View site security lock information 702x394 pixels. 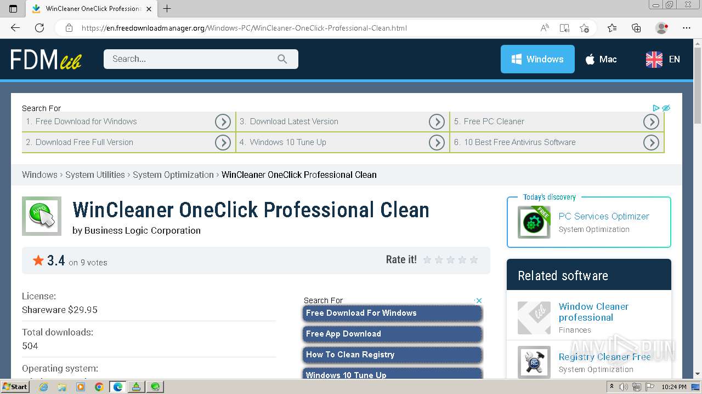point(69,28)
